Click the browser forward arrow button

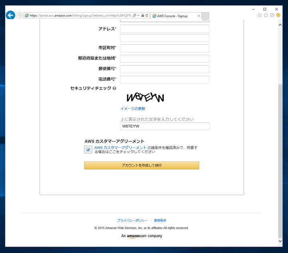pyautogui.click(x=19, y=15)
